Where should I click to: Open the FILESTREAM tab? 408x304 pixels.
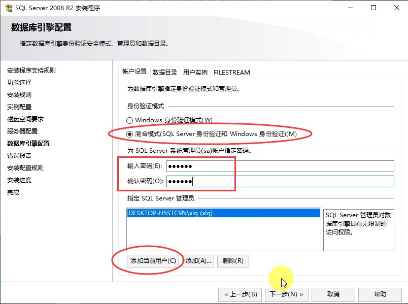tap(231, 73)
